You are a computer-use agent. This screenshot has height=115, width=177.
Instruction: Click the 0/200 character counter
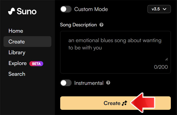coord(161,67)
